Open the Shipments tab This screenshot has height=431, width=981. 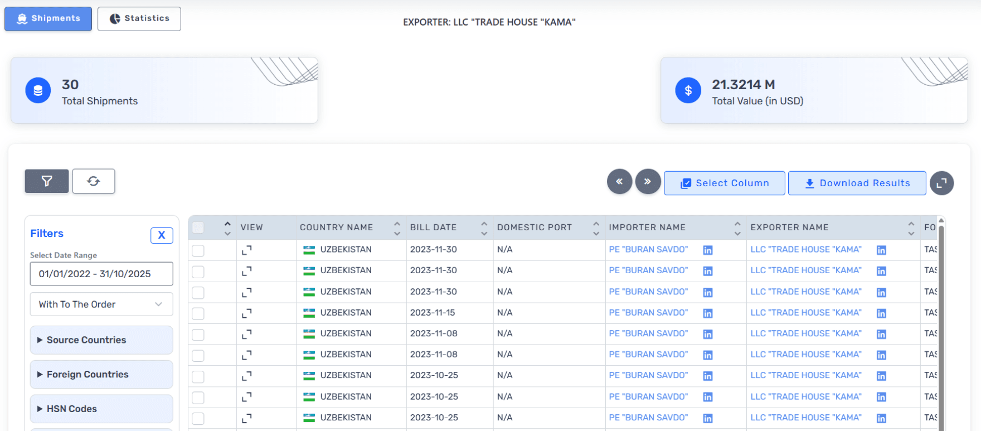point(48,18)
